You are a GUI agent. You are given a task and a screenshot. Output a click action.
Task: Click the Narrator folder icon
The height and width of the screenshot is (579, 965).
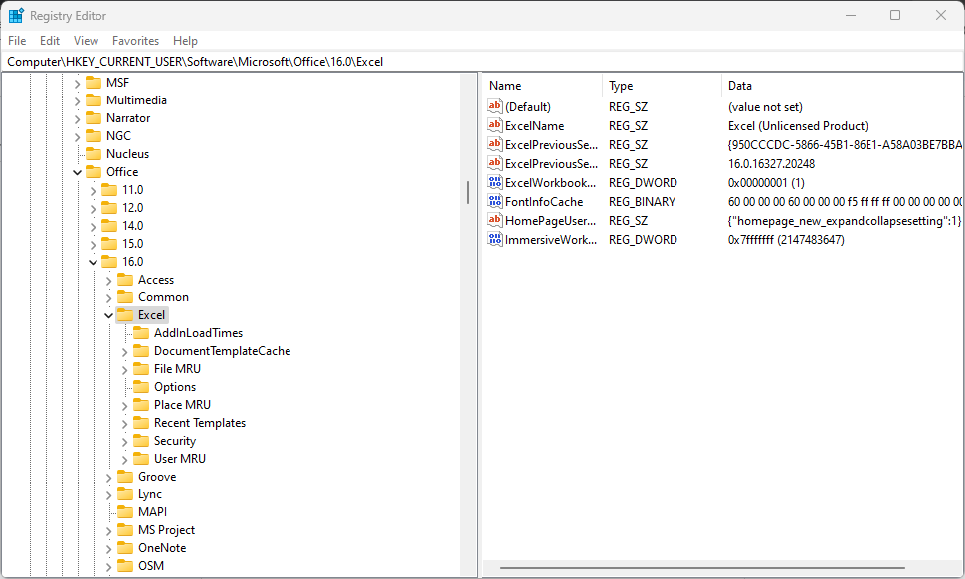[94, 118]
